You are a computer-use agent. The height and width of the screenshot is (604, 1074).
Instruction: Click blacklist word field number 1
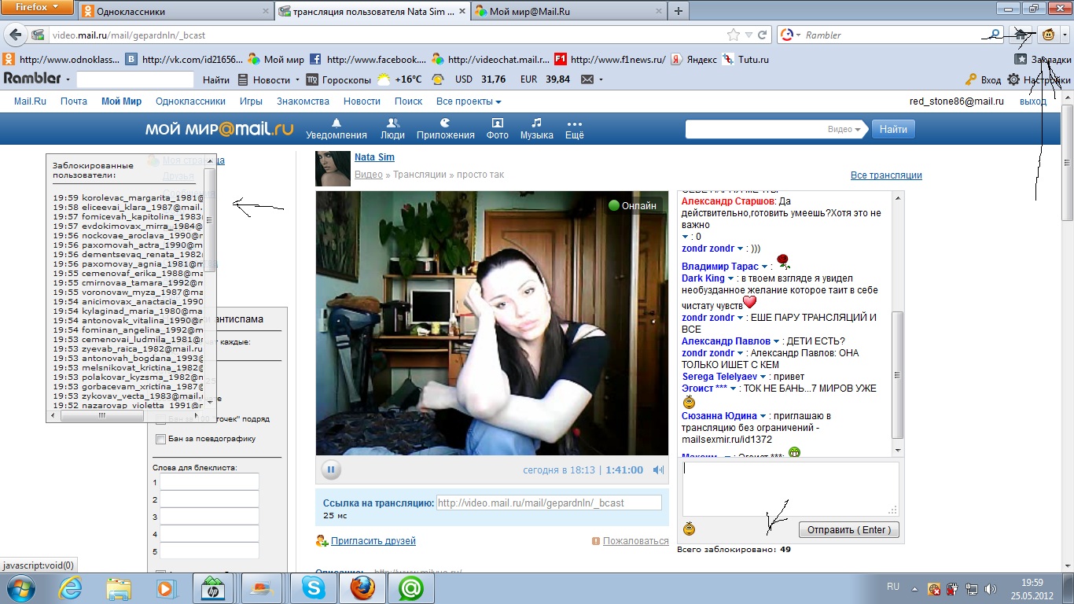click(x=209, y=482)
